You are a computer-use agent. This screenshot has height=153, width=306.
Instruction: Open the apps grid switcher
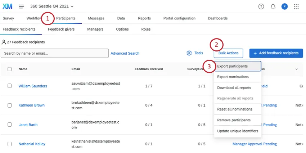click(x=296, y=6)
